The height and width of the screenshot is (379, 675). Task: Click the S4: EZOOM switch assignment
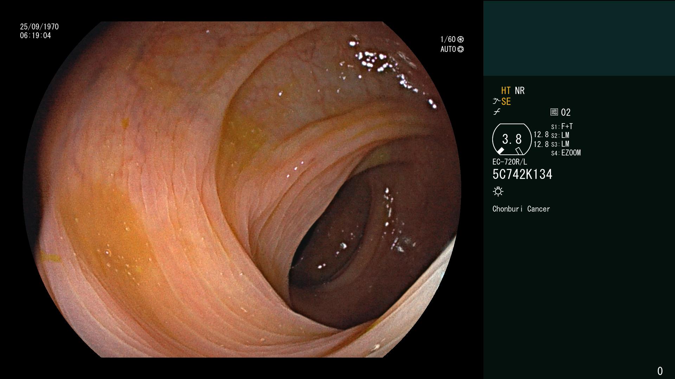[566, 153]
